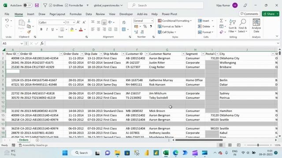Screen dimensions: 282x158
Task: Click the Center align icon
Action: [98, 29]
